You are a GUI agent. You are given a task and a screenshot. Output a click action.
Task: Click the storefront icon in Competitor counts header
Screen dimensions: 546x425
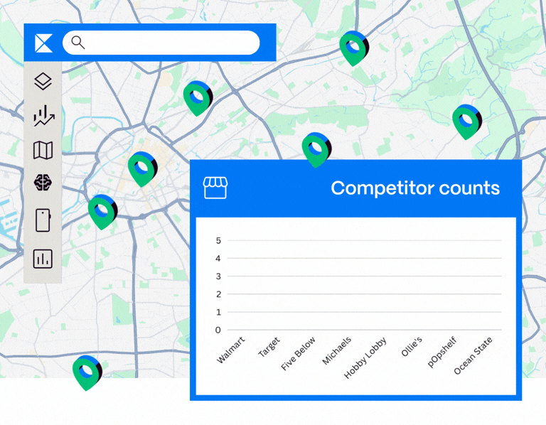[215, 188]
